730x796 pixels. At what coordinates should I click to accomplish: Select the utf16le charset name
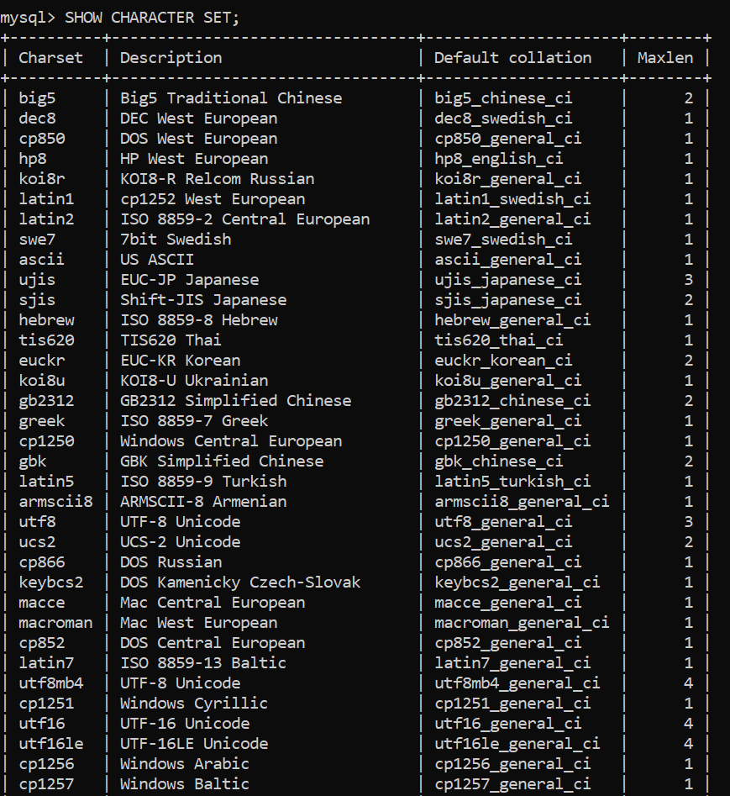50,744
